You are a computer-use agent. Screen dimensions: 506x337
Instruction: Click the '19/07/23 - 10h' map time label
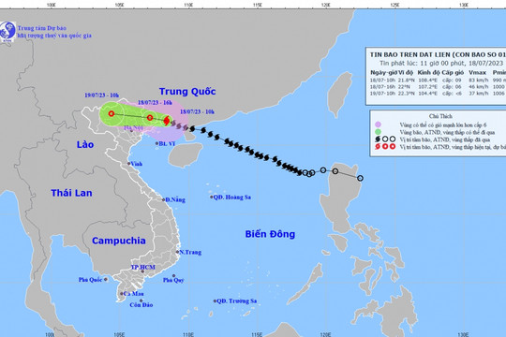[101, 95]
